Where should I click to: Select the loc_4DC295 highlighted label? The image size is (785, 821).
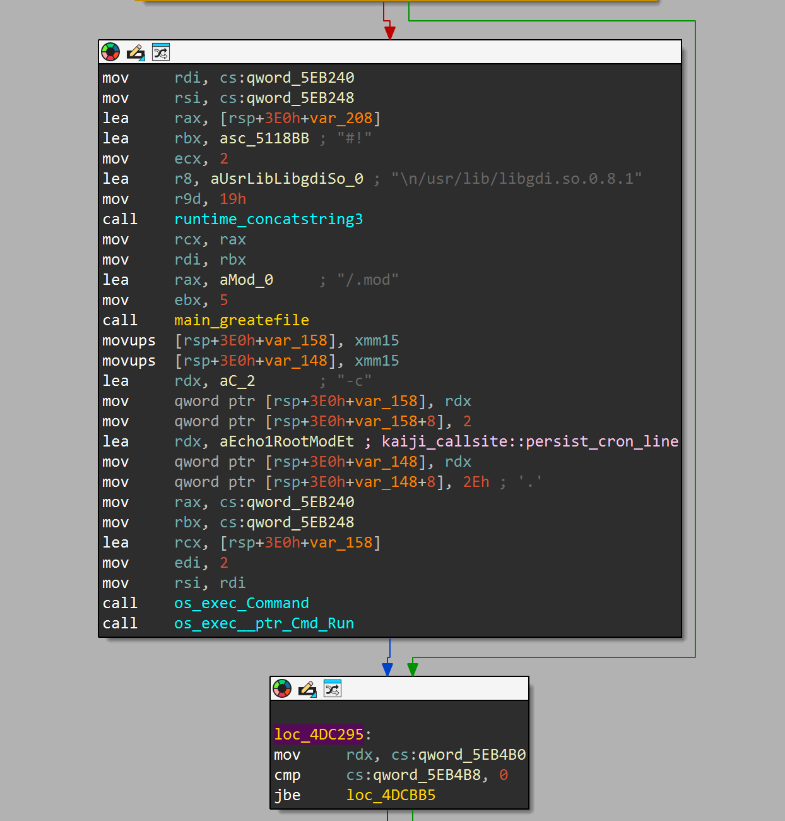pyautogui.click(x=318, y=734)
